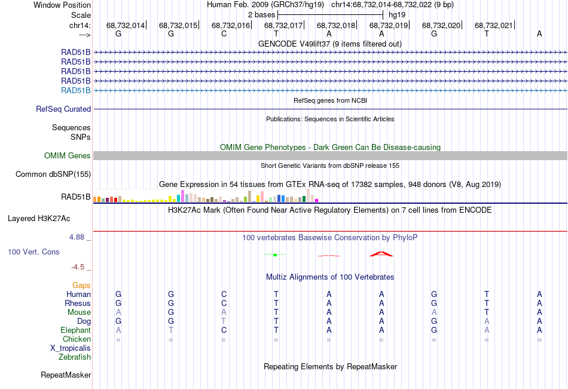Select the chr14: ruler label
The height and width of the screenshot is (389, 568).
tap(80, 25)
